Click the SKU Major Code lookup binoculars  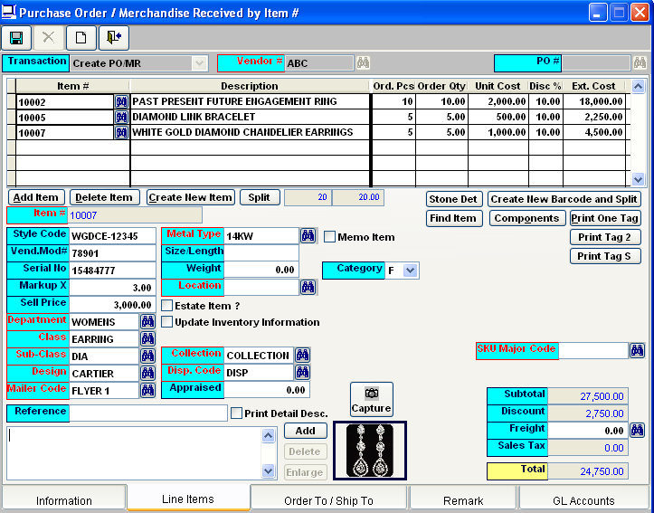click(x=637, y=351)
